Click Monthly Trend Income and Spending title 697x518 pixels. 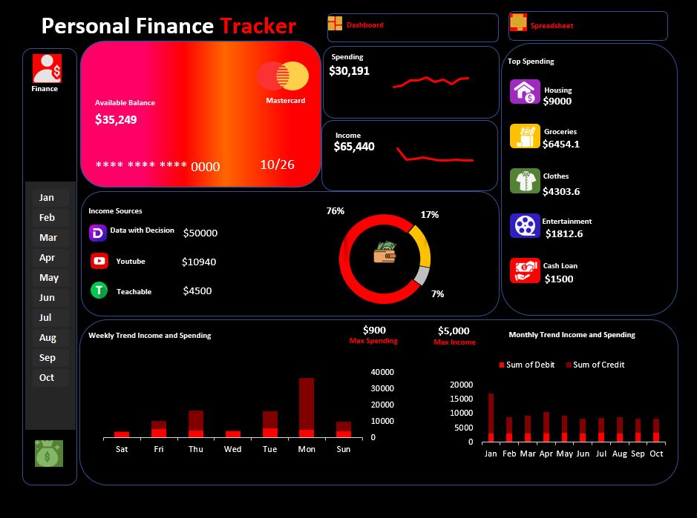click(572, 335)
